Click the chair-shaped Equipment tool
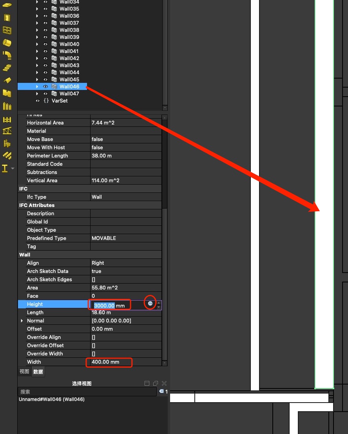Viewport: 348px width, 434px height. [7, 144]
